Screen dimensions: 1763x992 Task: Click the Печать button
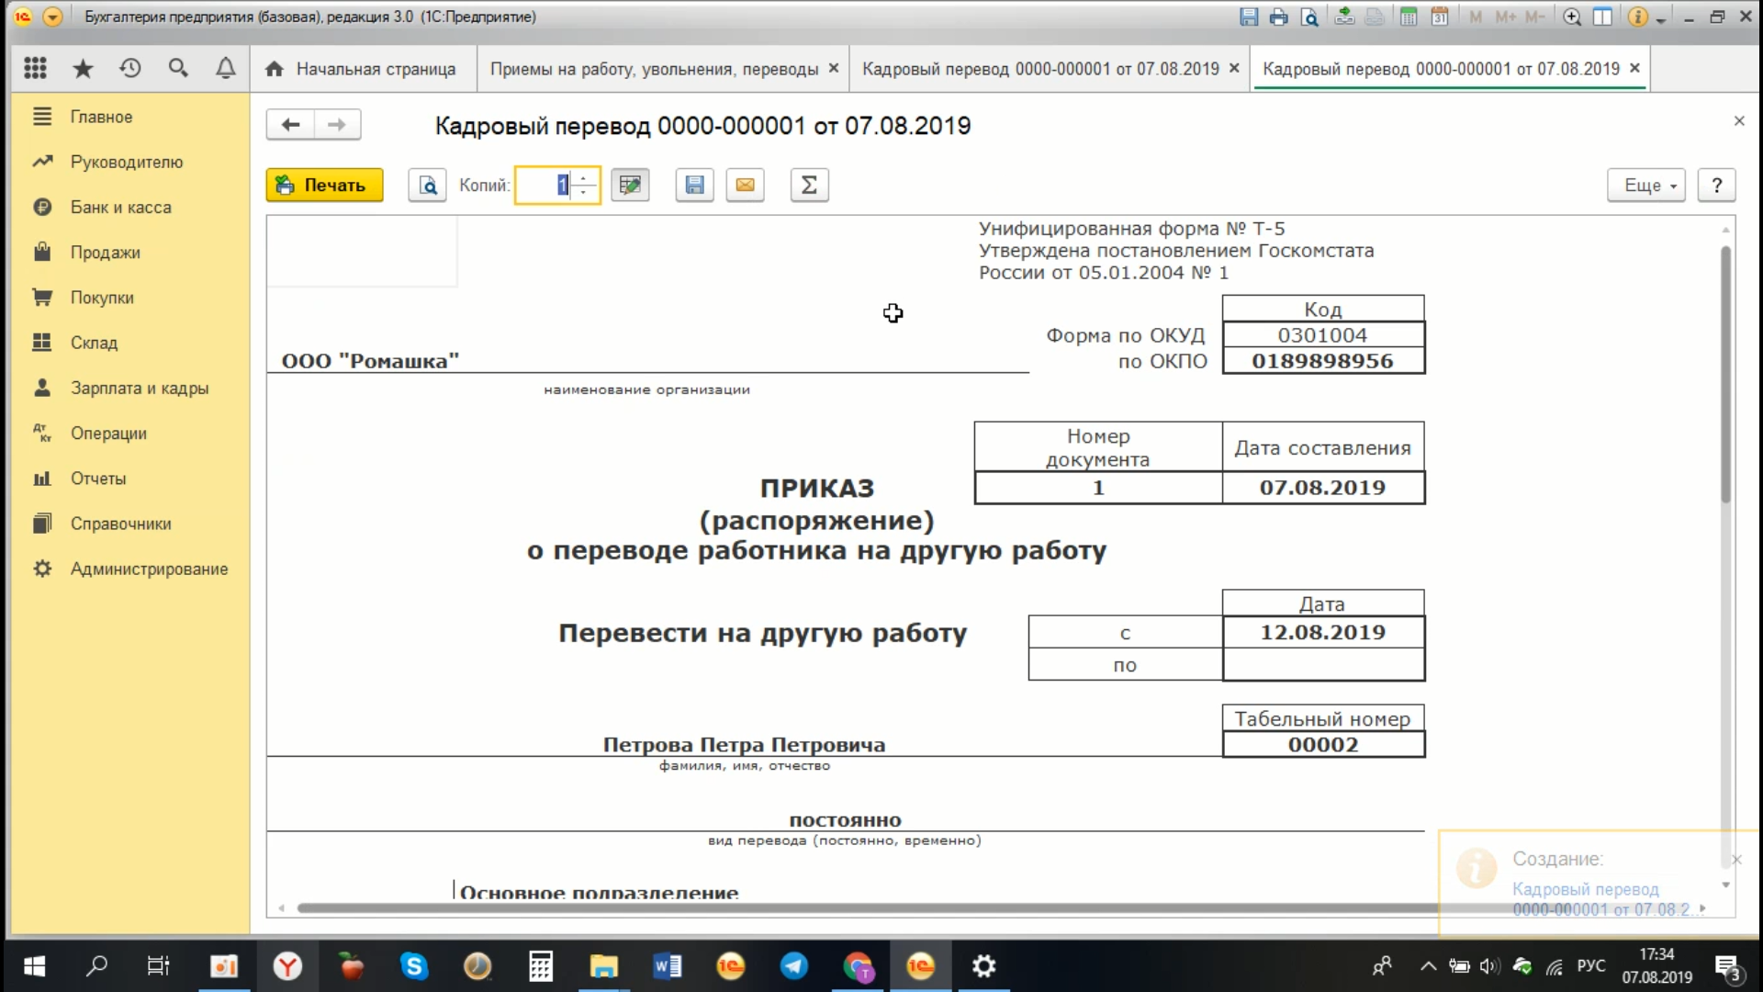324,186
